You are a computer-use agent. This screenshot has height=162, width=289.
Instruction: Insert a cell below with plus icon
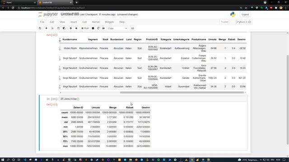pos(46,28)
